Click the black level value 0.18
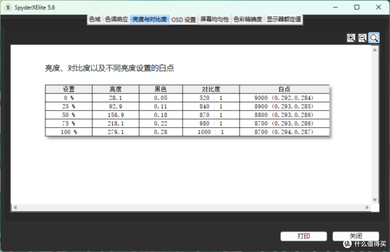390x252 pixels. coord(160,115)
